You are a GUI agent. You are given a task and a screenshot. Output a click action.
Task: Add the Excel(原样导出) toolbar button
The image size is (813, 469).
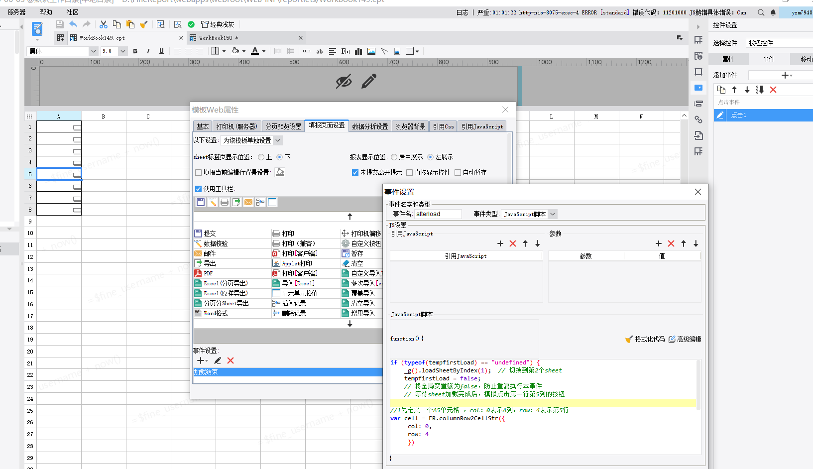click(x=221, y=293)
